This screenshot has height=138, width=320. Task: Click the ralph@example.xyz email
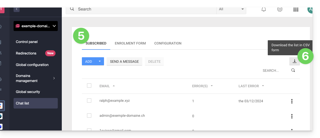(x=115, y=100)
